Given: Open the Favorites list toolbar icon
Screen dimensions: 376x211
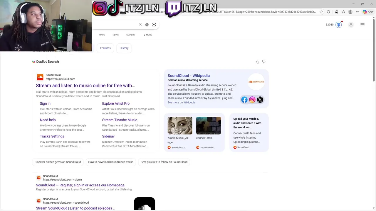Looking at the screenshot, I should coord(343,12).
